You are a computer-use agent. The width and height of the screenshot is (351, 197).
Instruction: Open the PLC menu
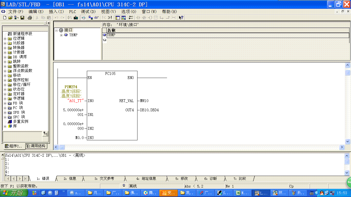click(x=72, y=12)
